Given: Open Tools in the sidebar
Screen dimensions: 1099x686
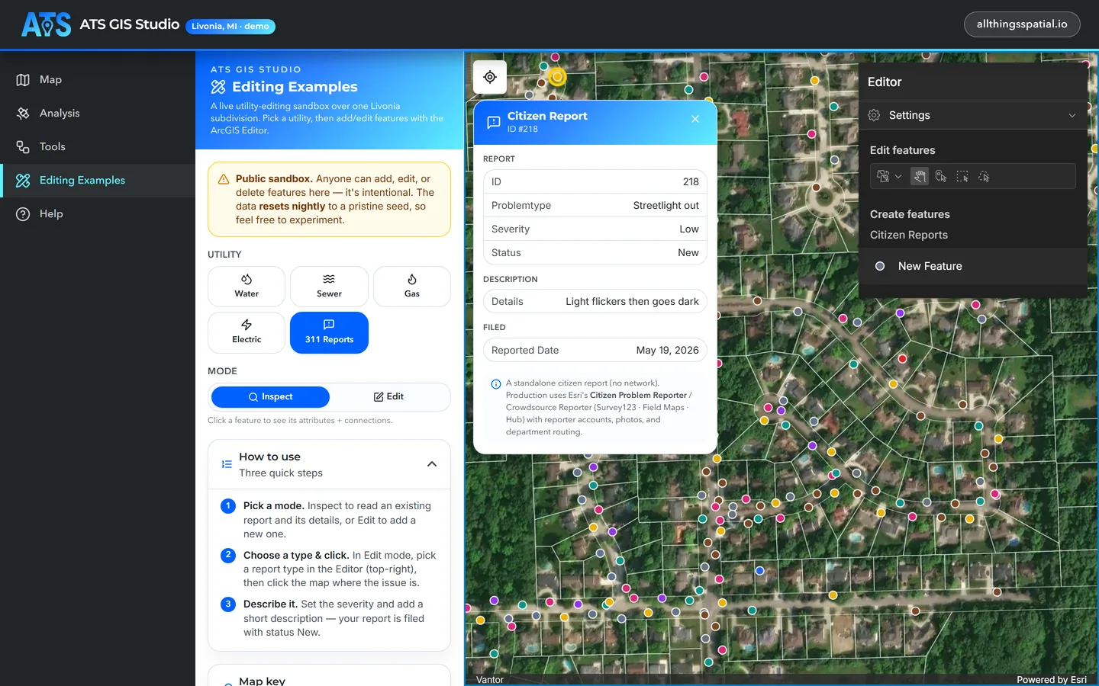Looking at the screenshot, I should [x=98, y=147].
